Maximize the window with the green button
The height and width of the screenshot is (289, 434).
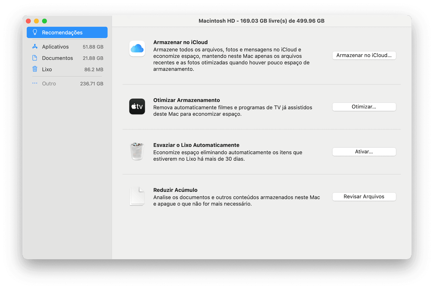[44, 21]
